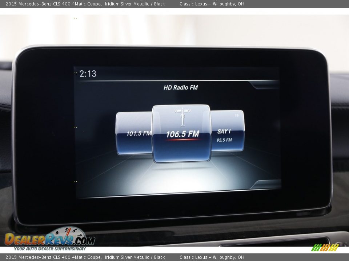Screen dimensions: 349x261
Task: Tap preset number 16 on SAY I tile
Action: tap(237, 116)
